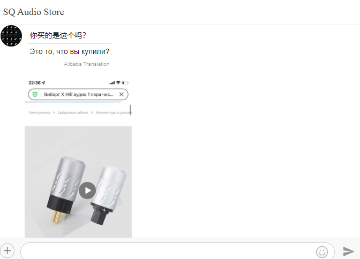Focus the chat message input field

click(x=168, y=251)
